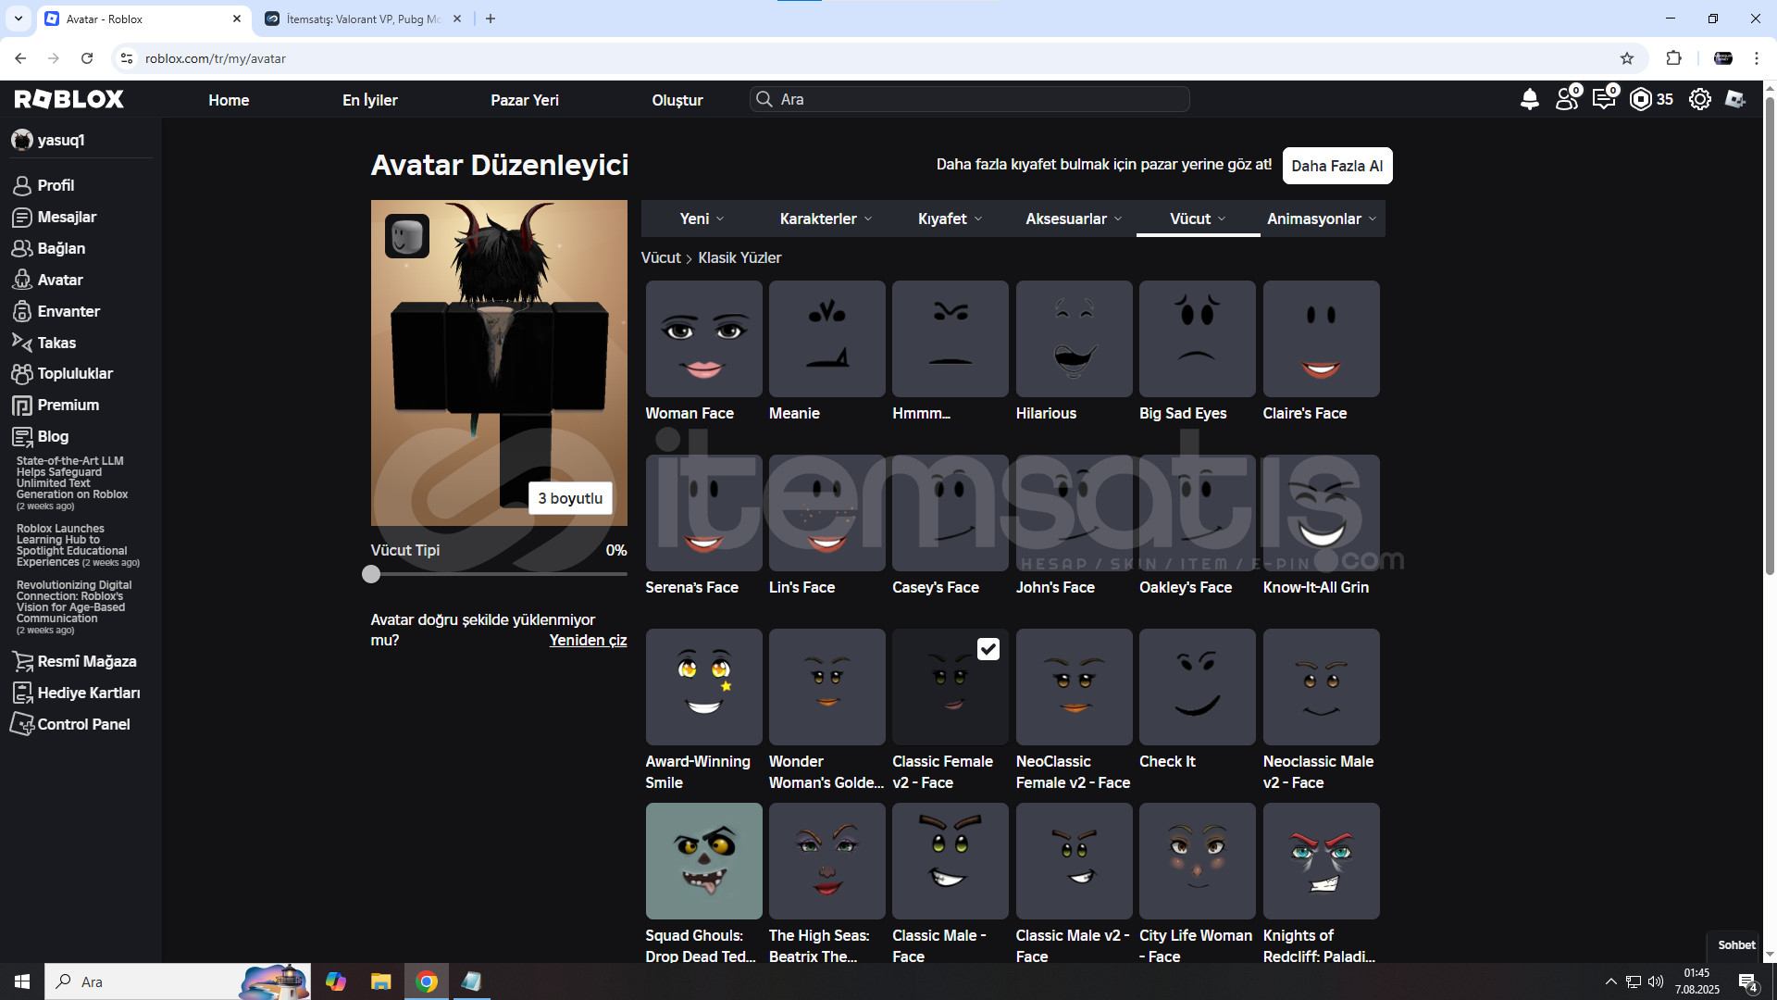Click the Roblox Ara search field
Screen dimensions: 1777x1000
(969, 99)
